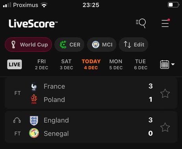This screenshot has width=182, height=149.
Task: Expand the dropdown arrow beside calendar
Action: click(173, 64)
